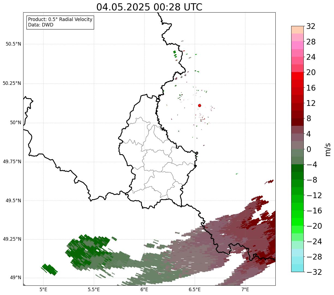This screenshot has height=295, width=334.
Task: Click the colorbar tick label 12
Action: [x=311, y=103]
